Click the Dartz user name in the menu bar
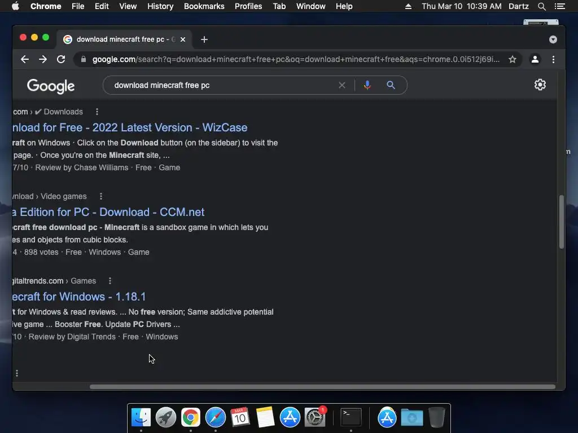This screenshot has height=433, width=578. click(518, 6)
